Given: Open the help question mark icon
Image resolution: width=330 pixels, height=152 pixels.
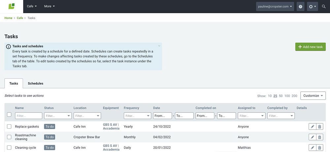Looking at the screenshot, I should point(300,7).
